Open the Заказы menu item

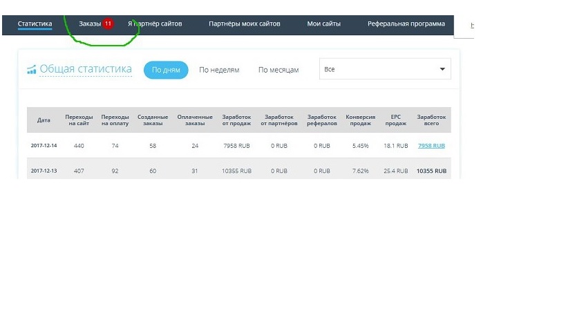pos(90,24)
